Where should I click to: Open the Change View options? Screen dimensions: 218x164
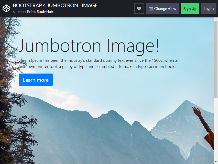coord(162,8)
